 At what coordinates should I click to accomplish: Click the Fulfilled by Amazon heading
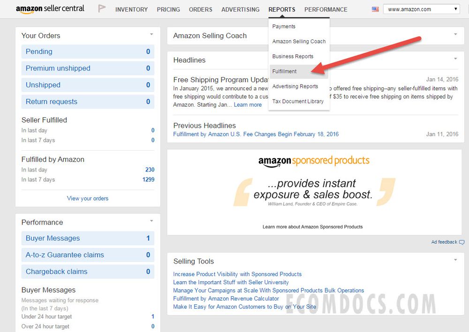[x=53, y=160]
